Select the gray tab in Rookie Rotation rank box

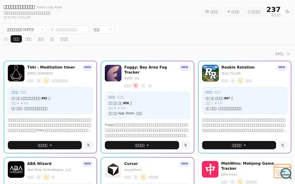point(218,92)
